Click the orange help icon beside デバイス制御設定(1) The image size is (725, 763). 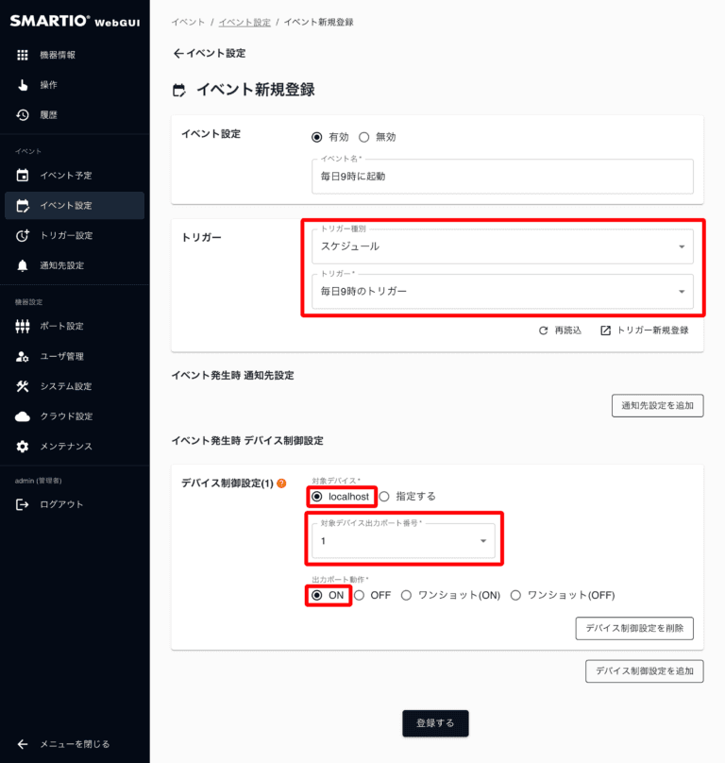click(281, 483)
